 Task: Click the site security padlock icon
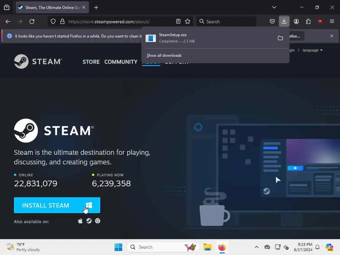click(62, 22)
